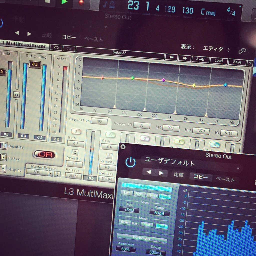
Task: Select the green low-mid band node
Action: click(x=132, y=78)
